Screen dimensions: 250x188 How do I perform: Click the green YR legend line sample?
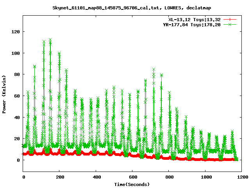coord(230,24)
